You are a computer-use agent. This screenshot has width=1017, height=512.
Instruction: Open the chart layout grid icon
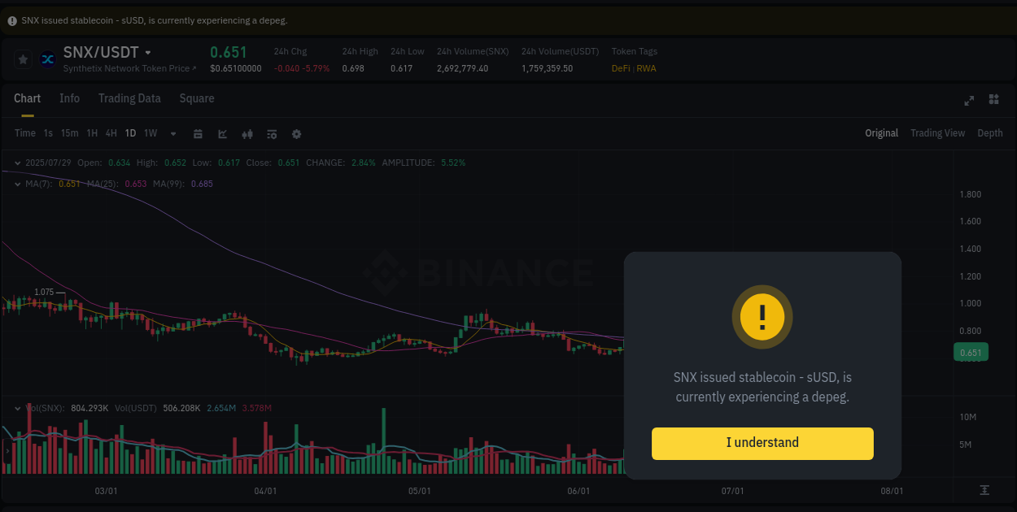993,99
